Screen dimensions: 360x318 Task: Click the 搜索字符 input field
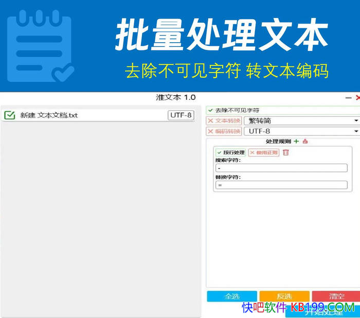click(281, 168)
